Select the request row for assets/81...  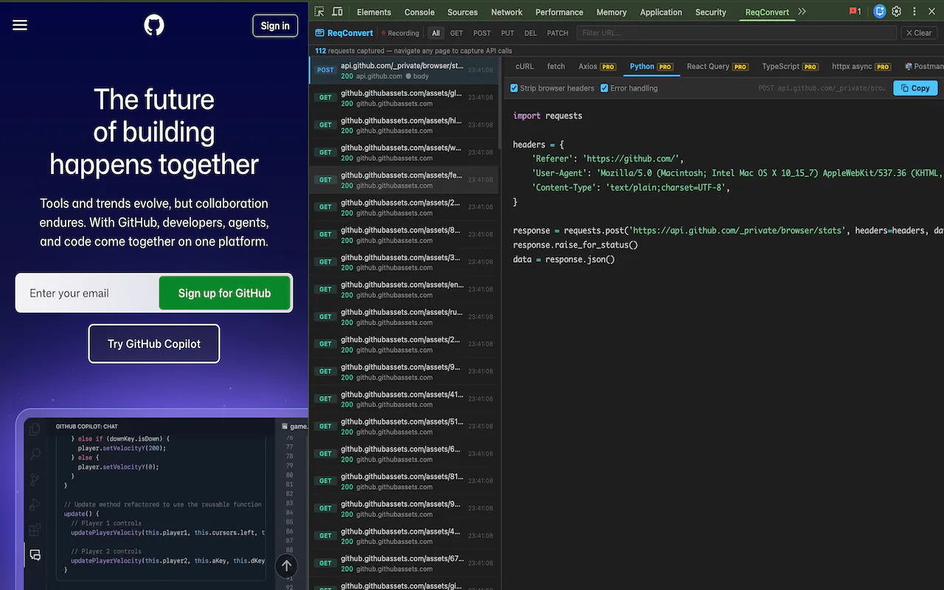pyautogui.click(x=405, y=481)
